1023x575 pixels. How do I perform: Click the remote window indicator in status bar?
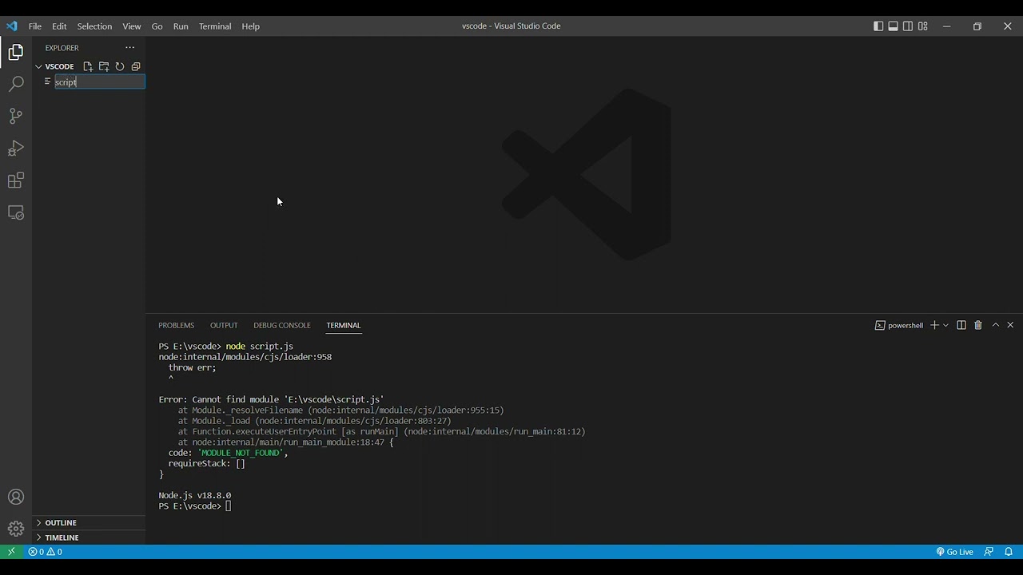(x=11, y=552)
